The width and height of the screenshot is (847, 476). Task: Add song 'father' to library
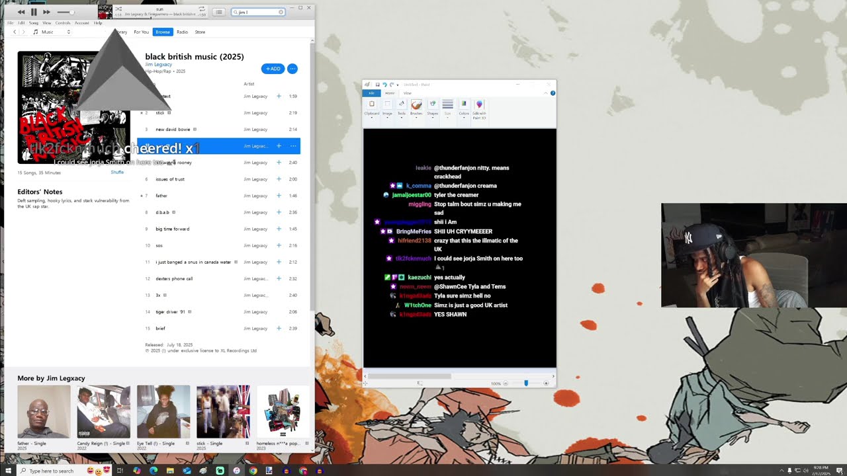pos(279,196)
